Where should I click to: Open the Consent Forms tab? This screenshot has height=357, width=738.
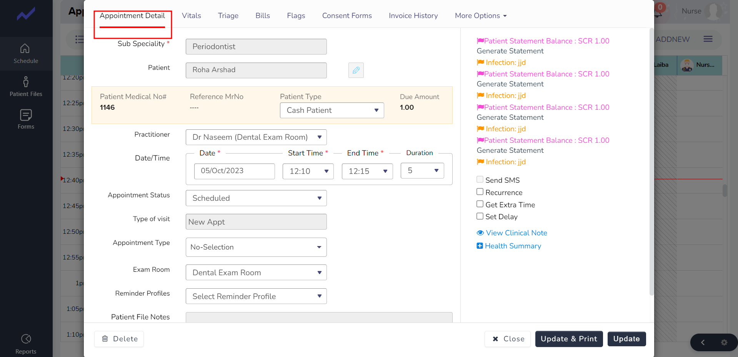[x=347, y=16]
